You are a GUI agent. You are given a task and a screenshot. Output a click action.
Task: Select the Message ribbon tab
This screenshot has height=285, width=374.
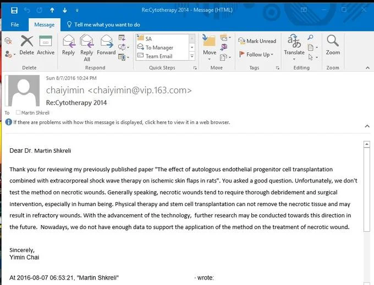[x=45, y=25]
